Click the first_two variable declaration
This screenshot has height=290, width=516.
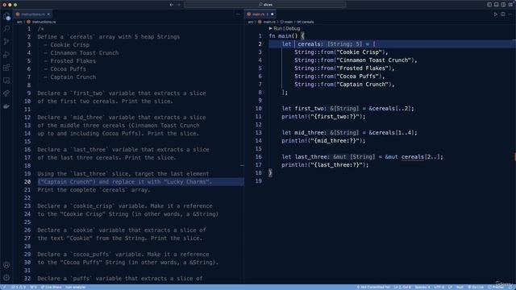coord(310,109)
